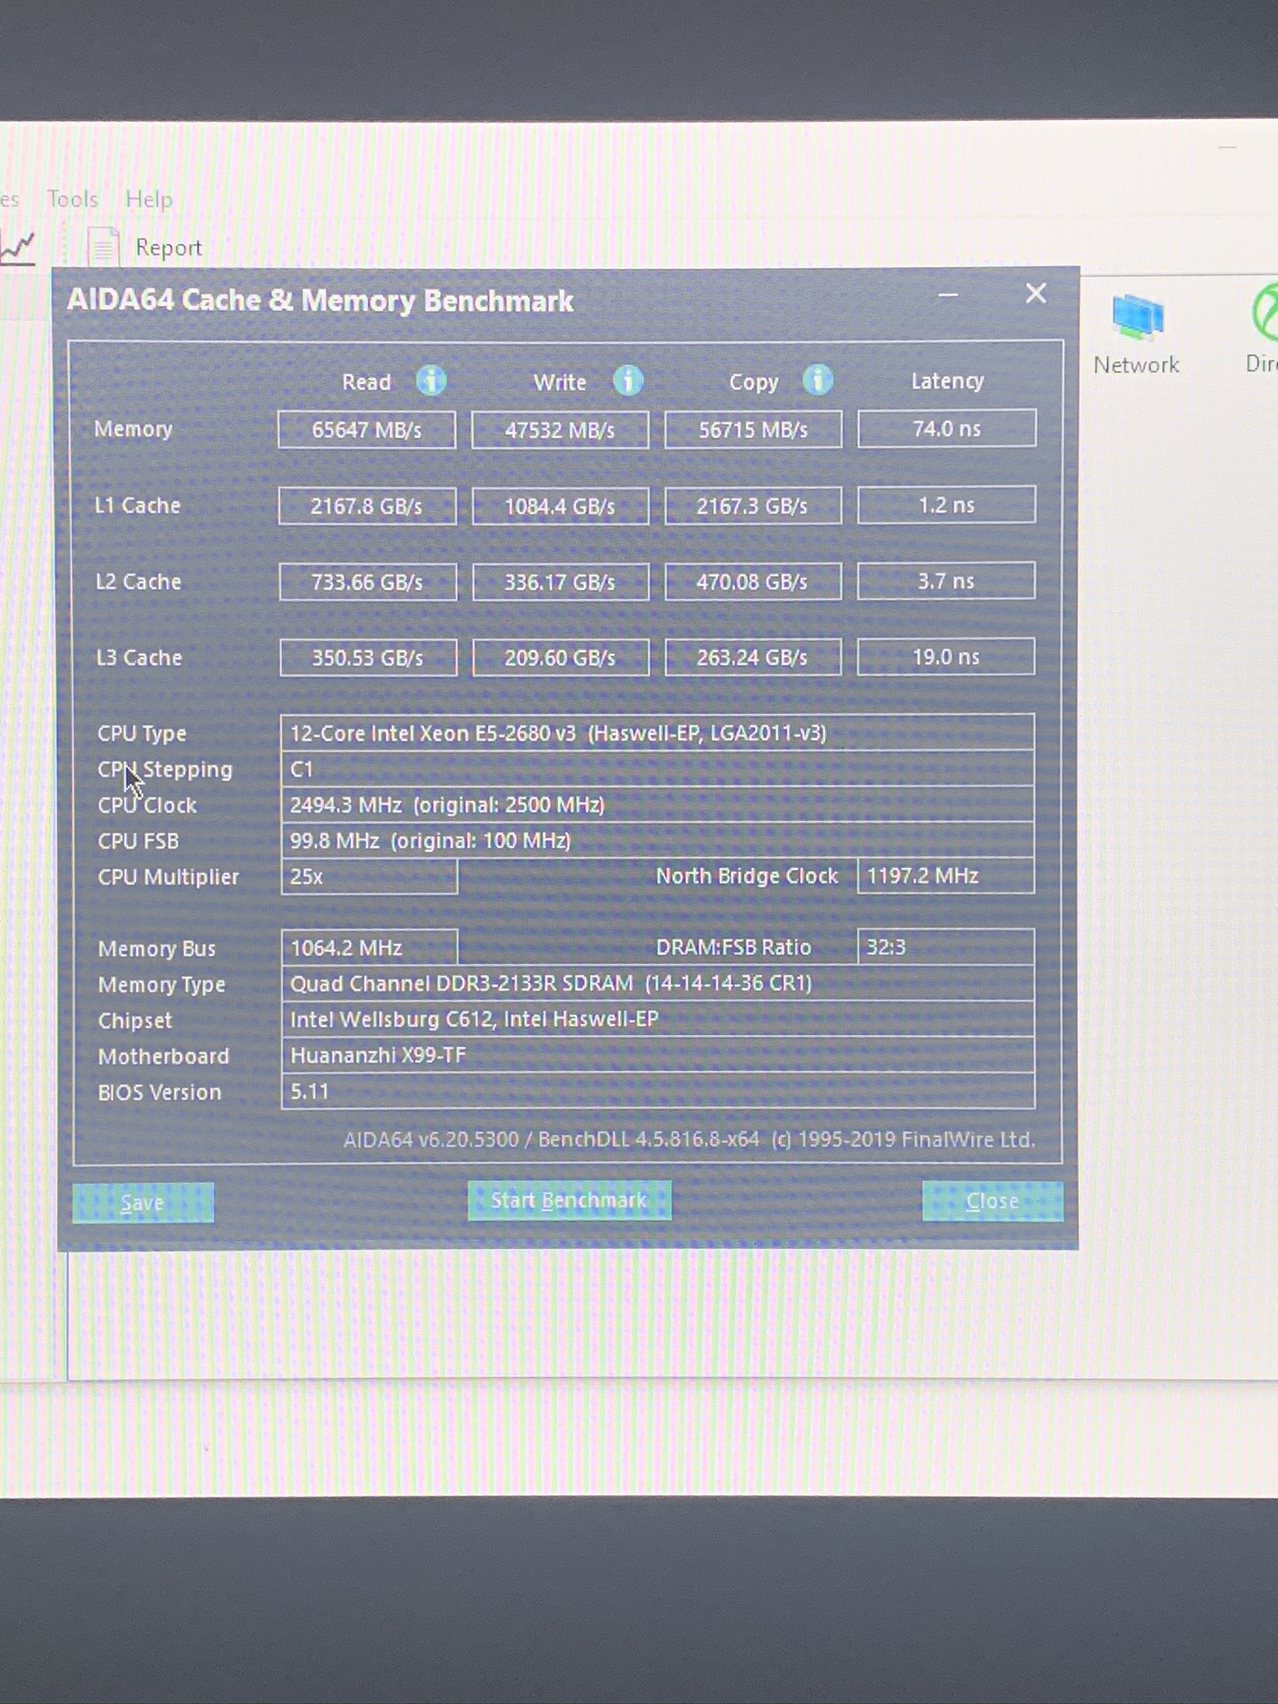Click the Report toolbar label
The height and width of the screenshot is (1704, 1278).
pyautogui.click(x=169, y=248)
